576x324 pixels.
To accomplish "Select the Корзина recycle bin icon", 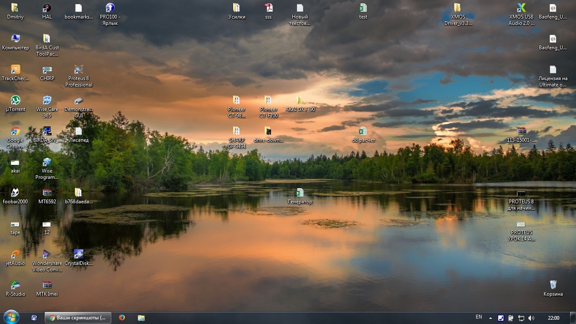I will pos(553,285).
